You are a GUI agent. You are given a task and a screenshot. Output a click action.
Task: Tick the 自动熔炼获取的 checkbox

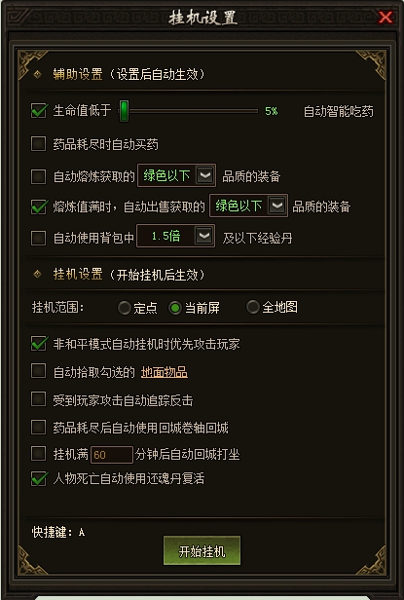38,176
